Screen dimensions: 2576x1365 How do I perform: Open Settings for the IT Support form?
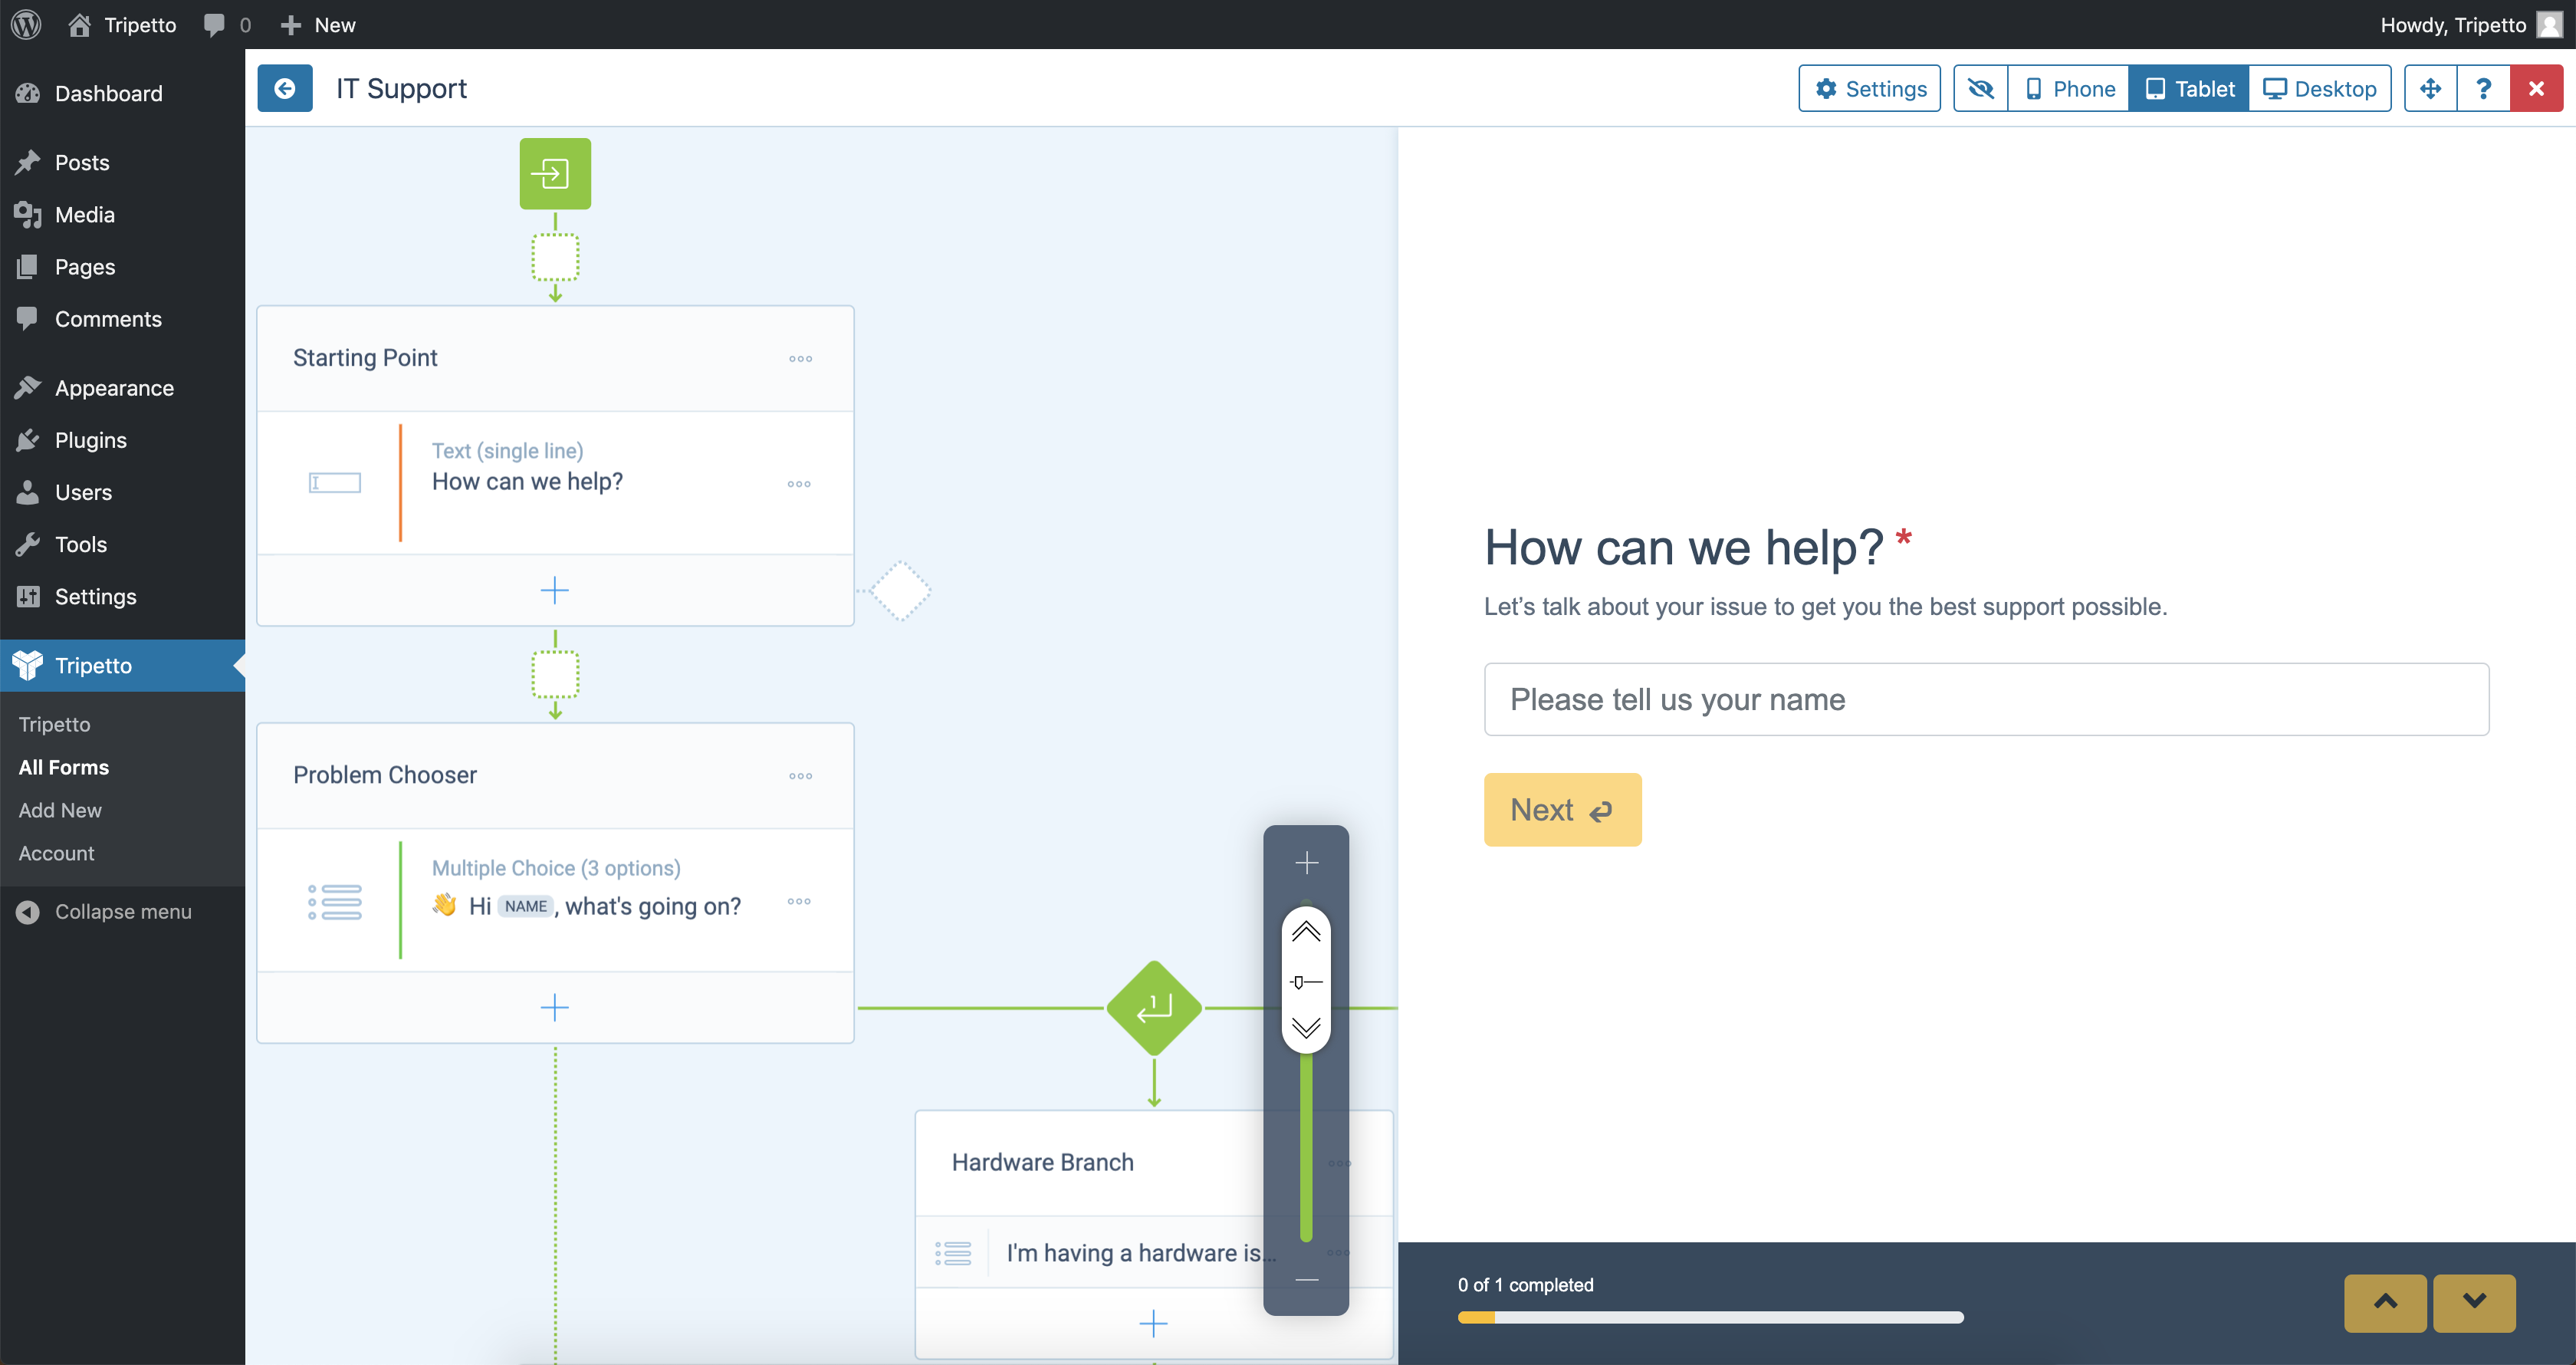tap(1871, 87)
